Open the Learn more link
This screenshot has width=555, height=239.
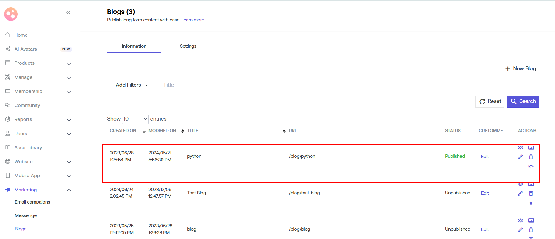point(193,20)
